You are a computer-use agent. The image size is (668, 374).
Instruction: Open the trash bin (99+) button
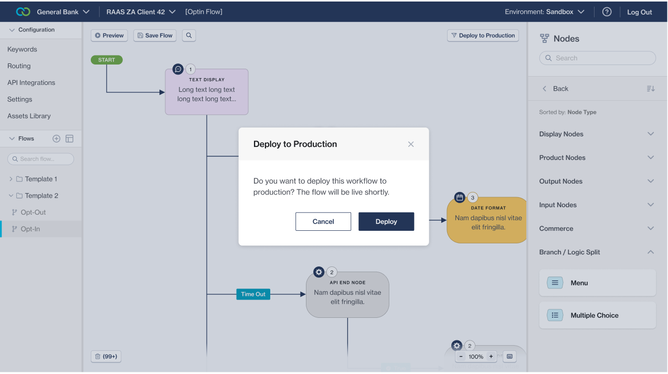pyautogui.click(x=106, y=357)
